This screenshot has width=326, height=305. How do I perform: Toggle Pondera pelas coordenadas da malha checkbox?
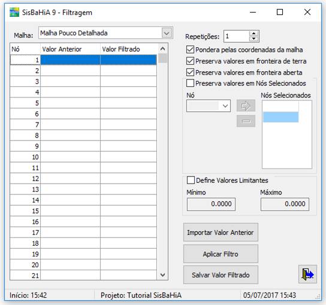[x=190, y=50]
